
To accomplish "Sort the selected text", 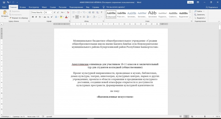I will click(98, 12).
